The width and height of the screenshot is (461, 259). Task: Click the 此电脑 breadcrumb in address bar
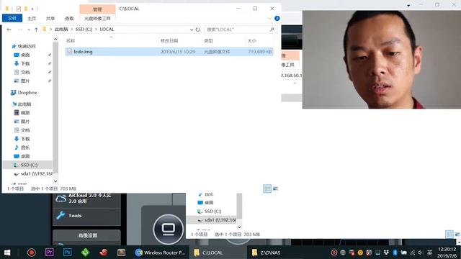(61, 29)
